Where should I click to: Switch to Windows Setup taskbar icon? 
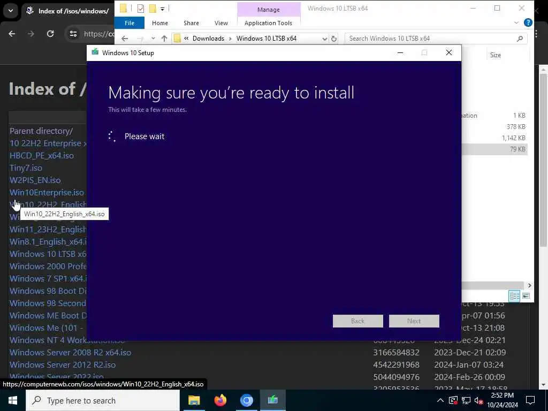click(x=272, y=400)
